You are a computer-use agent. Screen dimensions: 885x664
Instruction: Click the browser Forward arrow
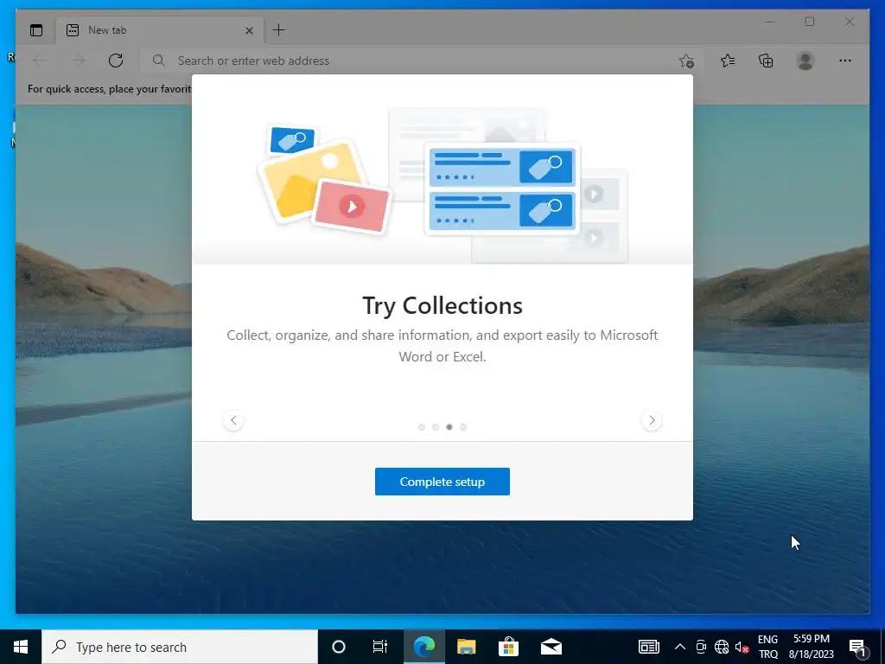point(78,61)
